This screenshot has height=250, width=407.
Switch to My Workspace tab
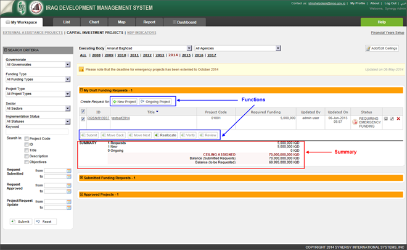point(22,22)
